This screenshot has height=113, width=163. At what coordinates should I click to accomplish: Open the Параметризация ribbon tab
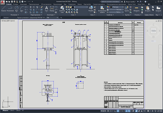(x=34, y=4)
